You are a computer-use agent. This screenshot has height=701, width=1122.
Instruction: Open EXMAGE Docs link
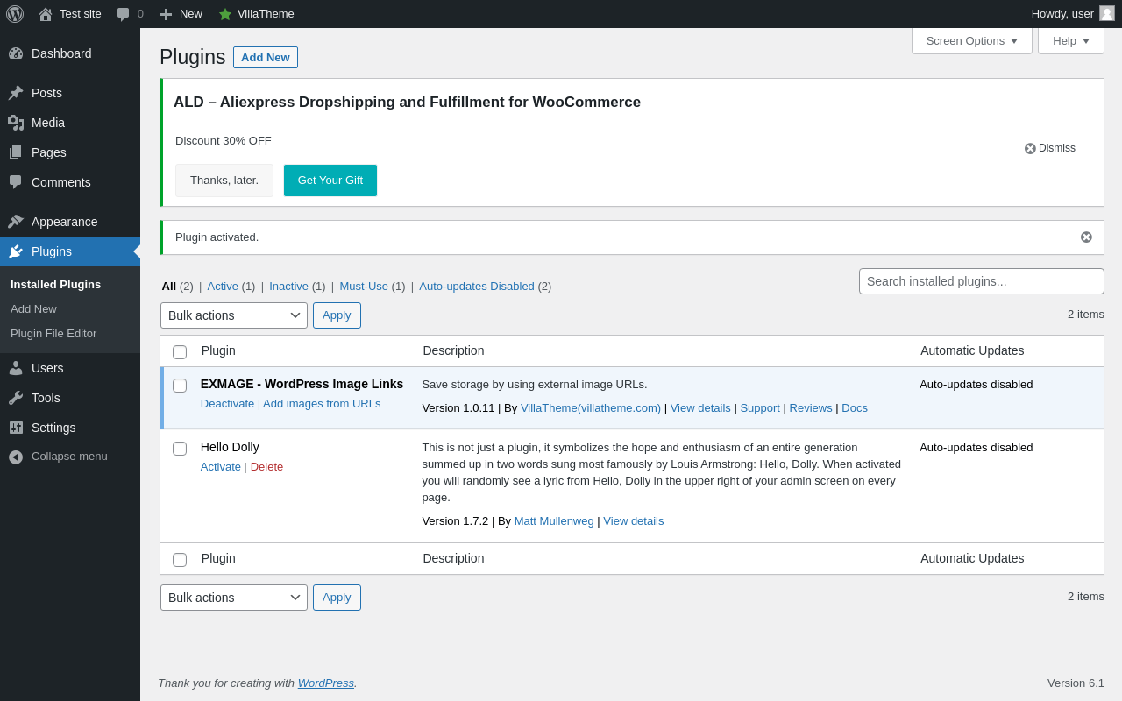click(x=855, y=408)
